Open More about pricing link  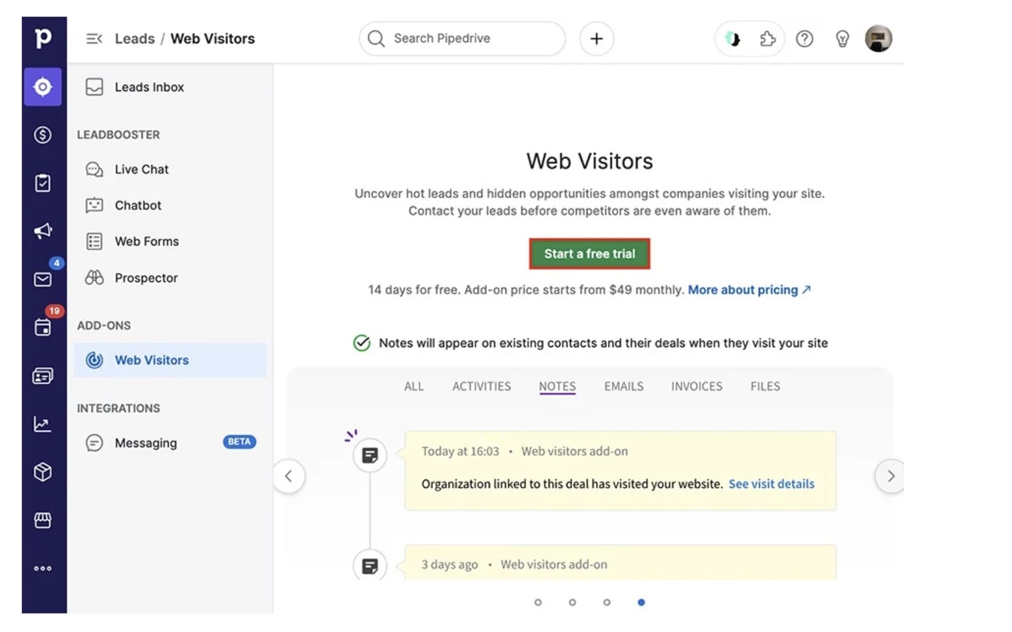[x=749, y=290]
